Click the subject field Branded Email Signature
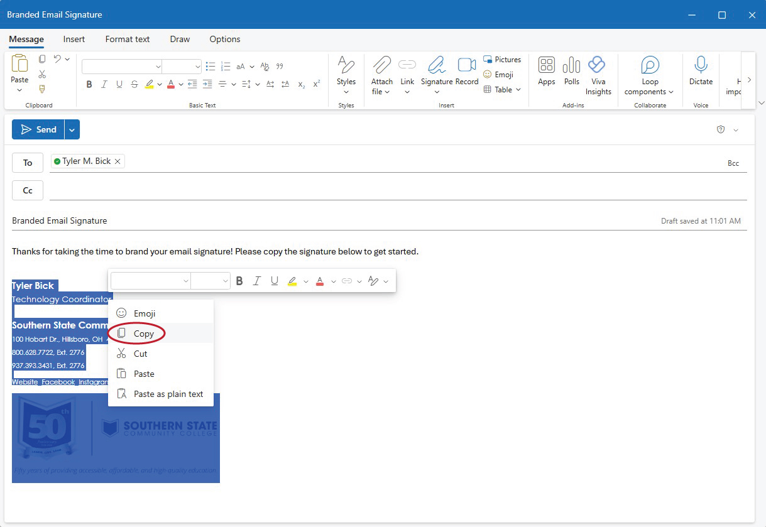The width and height of the screenshot is (766, 527). [60, 221]
